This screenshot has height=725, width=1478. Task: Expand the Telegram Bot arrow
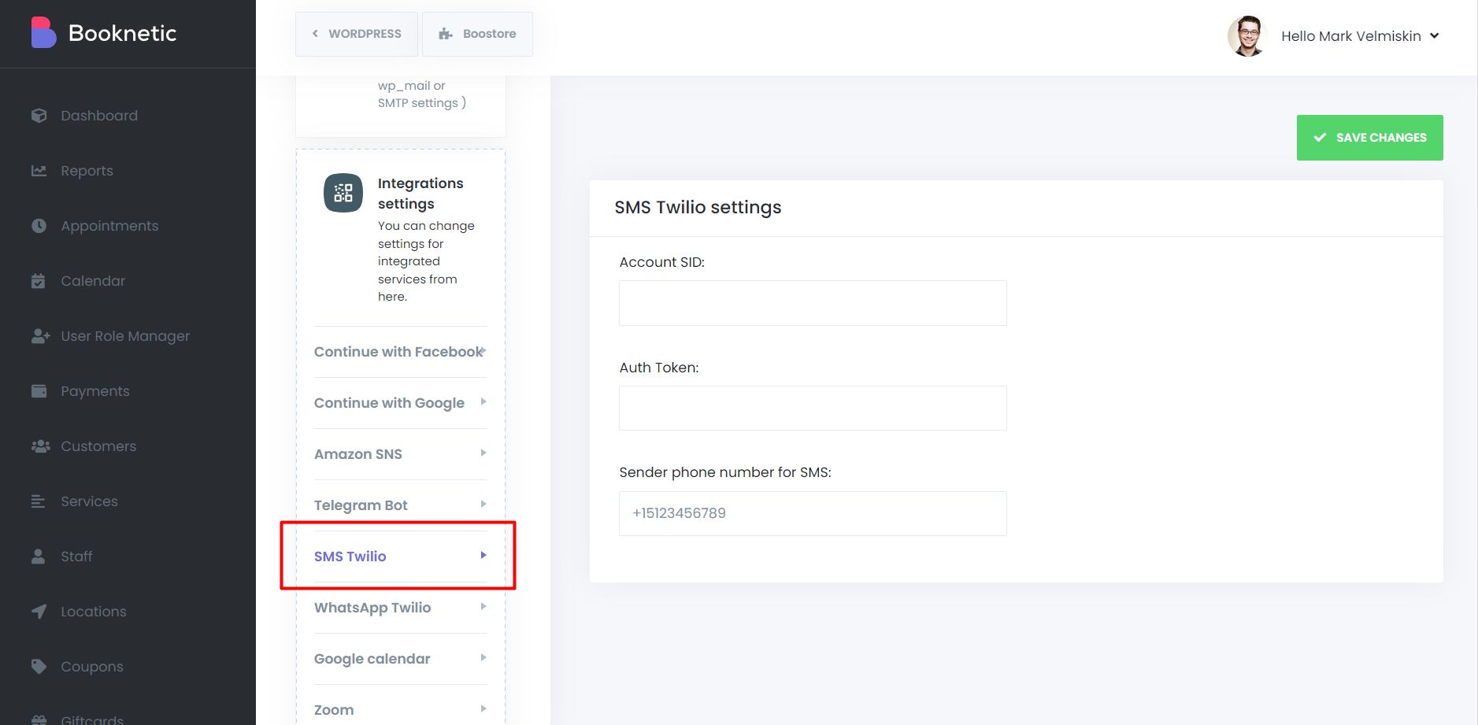pyautogui.click(x=483, y=504)
